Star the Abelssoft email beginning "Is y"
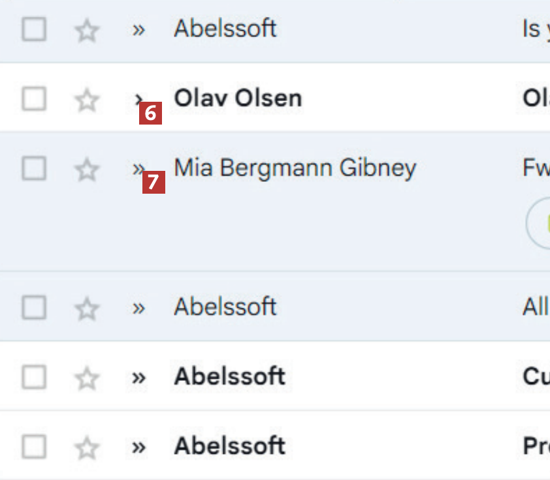550x480 pixels. [86, 31]
